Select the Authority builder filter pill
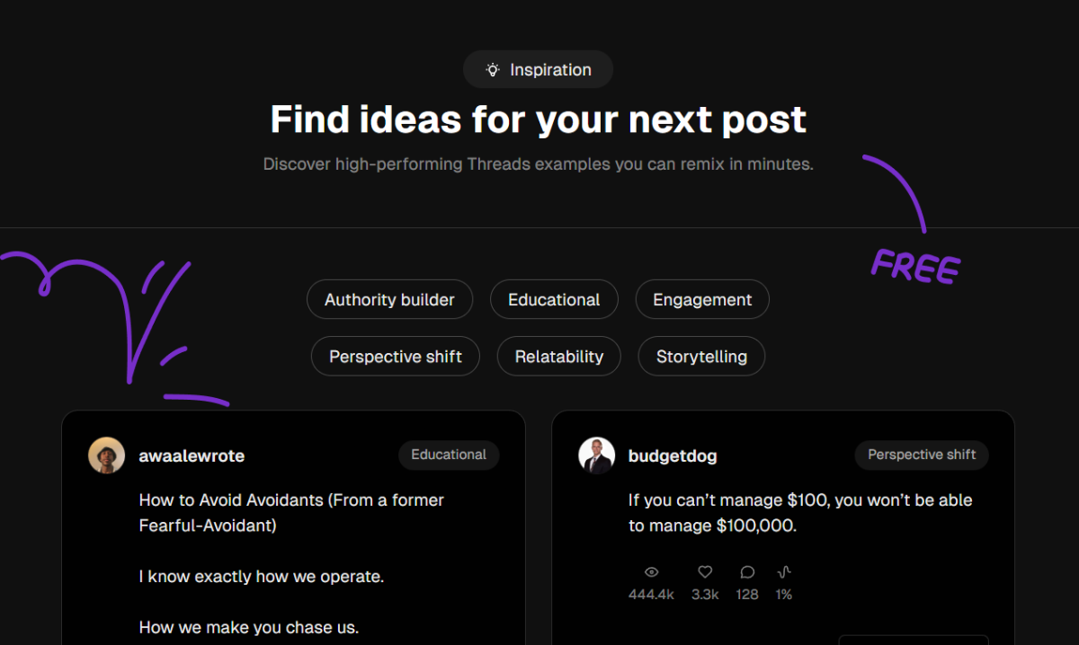This screenshot has width=1079, height=645. tap(389, 299)
